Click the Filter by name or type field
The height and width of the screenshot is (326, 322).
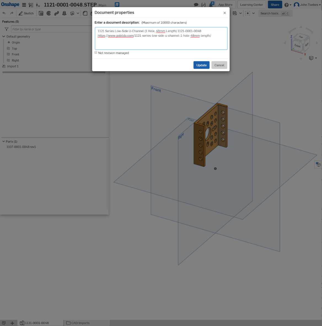[x=52, y=29]
